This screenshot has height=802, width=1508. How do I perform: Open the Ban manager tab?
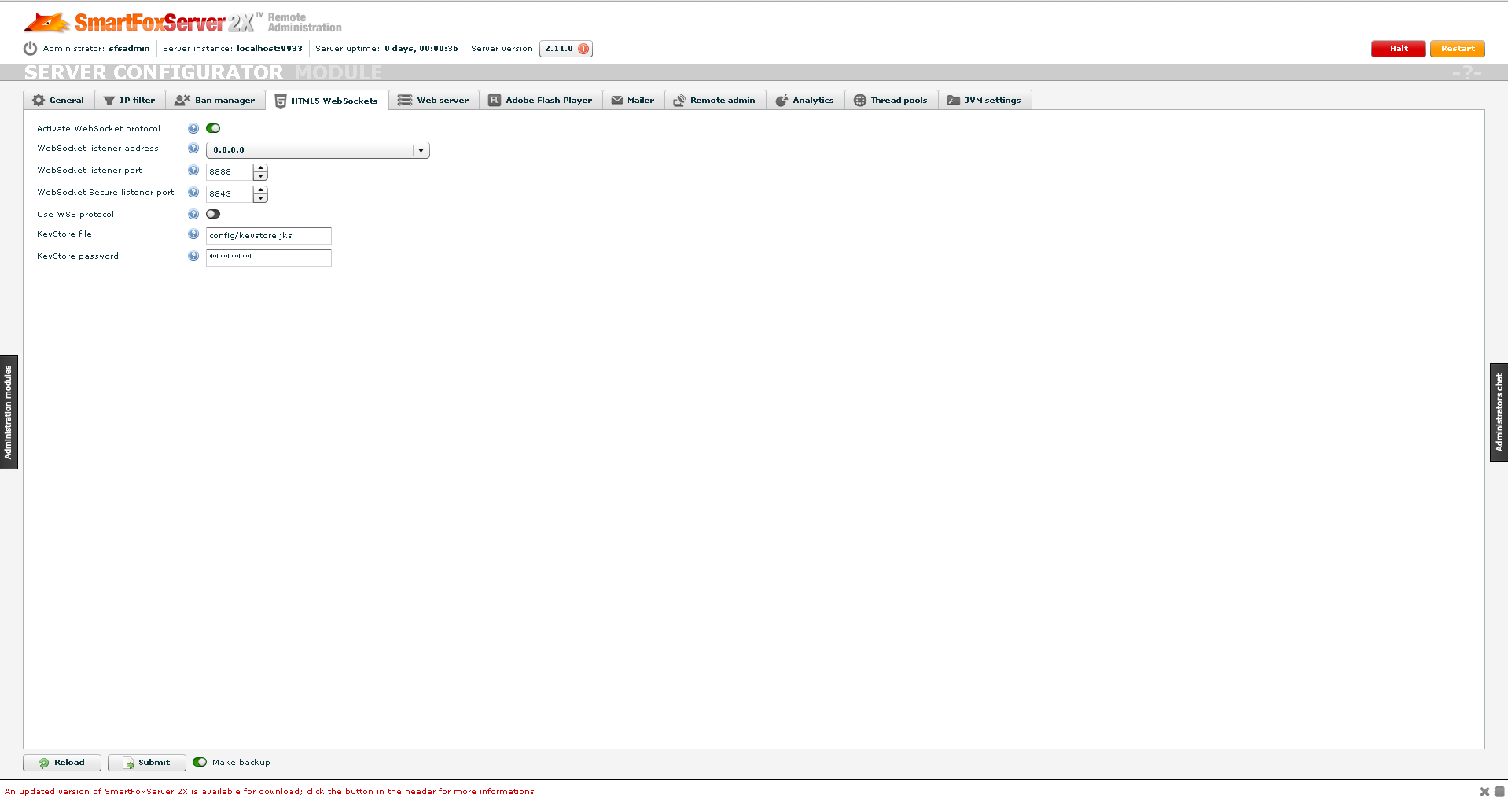[215, 101]
